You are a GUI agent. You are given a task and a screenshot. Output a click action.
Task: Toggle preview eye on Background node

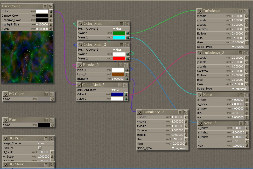[x=51, y=6]
